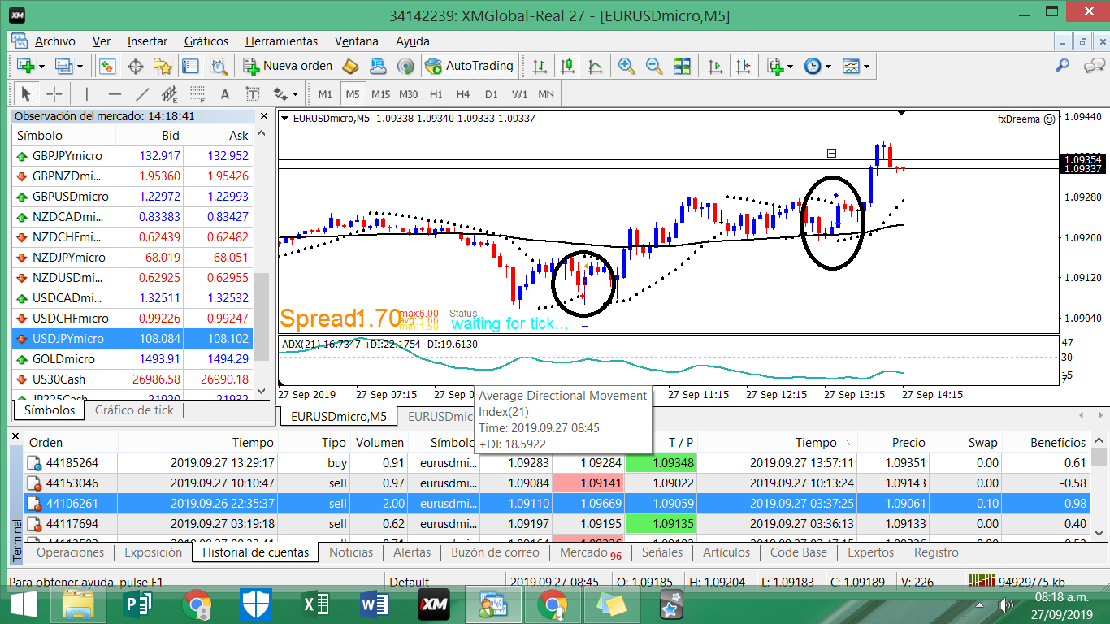The height and width of the screenshot is (624, 1110).
Task: Open the Profiles icon in toolbar
Action: point(63,66)
